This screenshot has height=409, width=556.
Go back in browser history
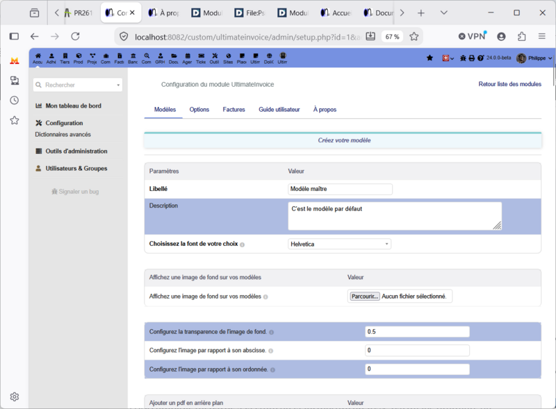pos(34,36)
